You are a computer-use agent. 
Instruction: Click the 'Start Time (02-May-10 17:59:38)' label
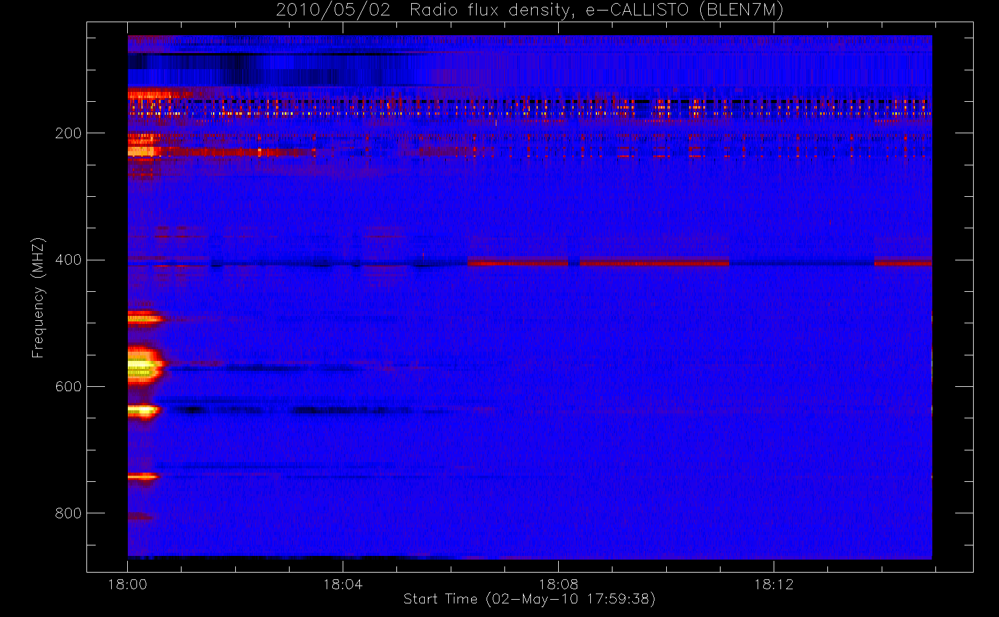pos(529,599)
